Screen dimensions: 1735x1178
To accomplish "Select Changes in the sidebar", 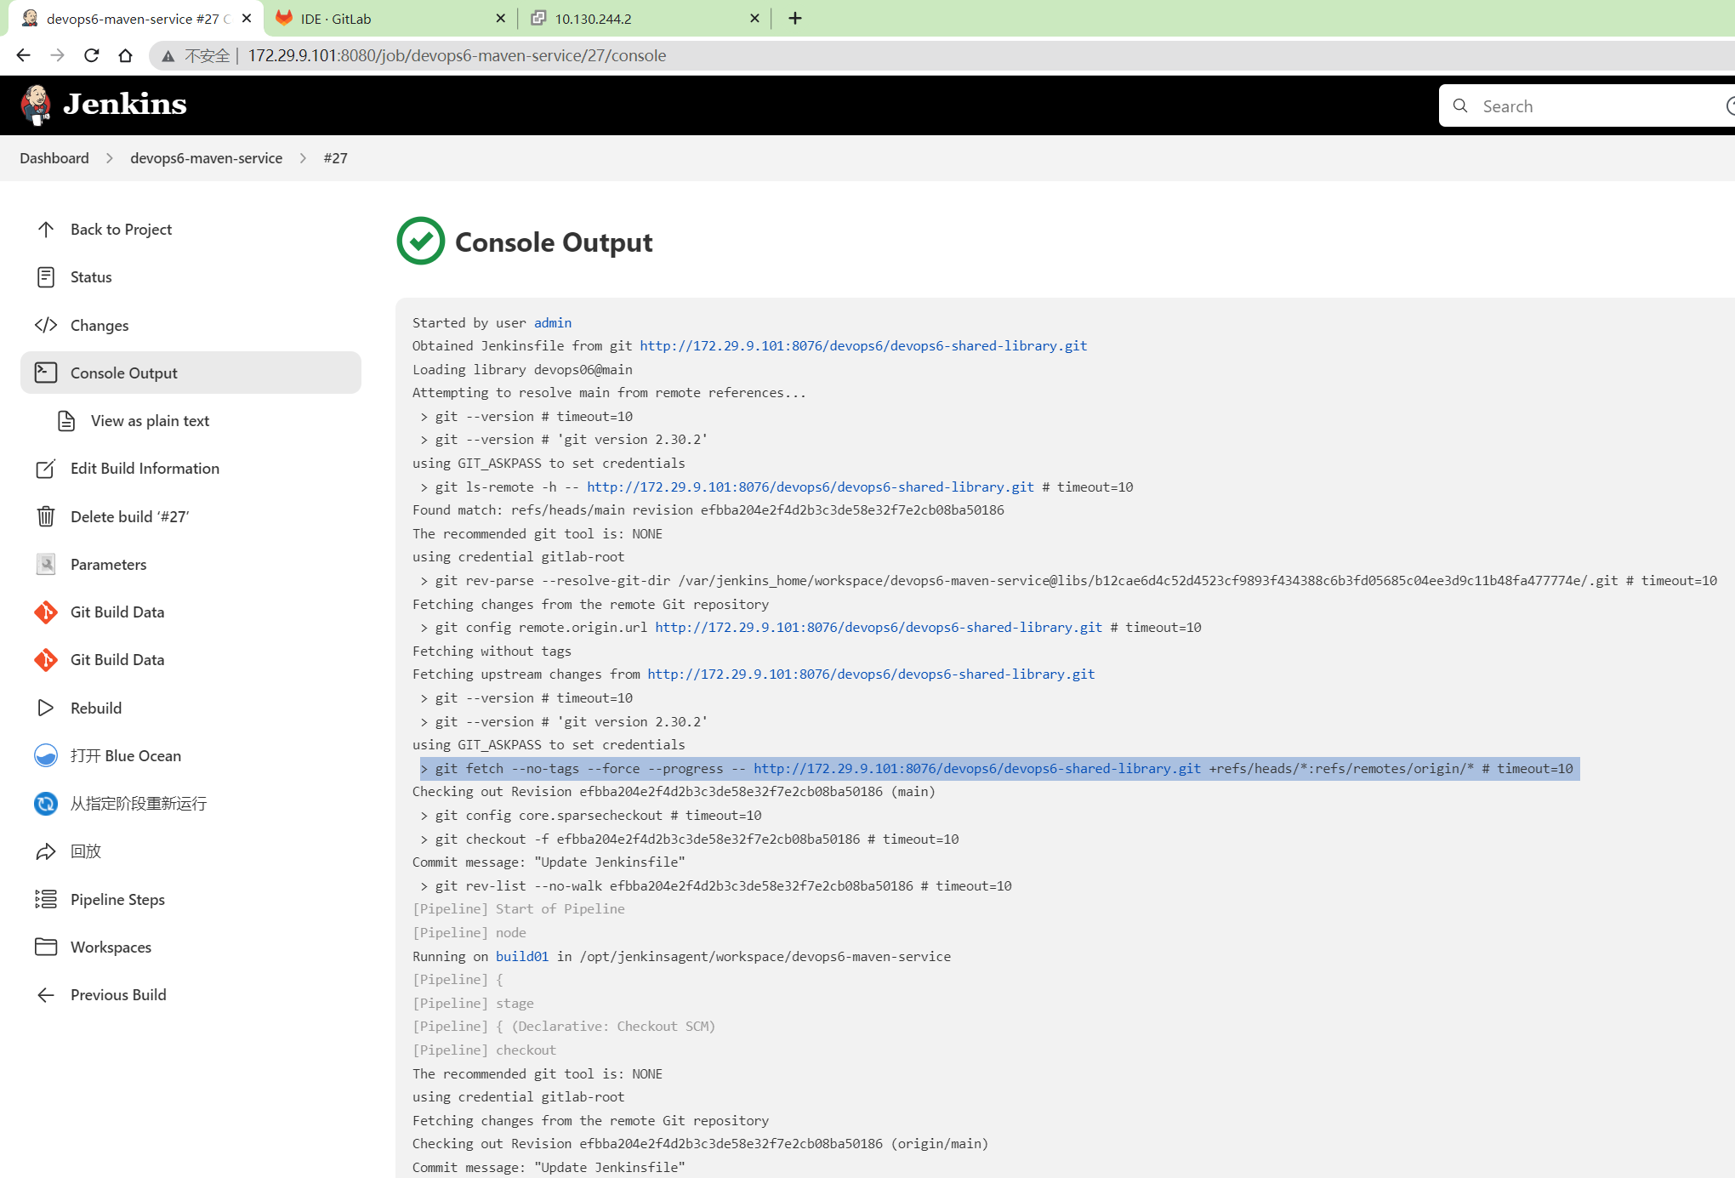I will (191, 325).
